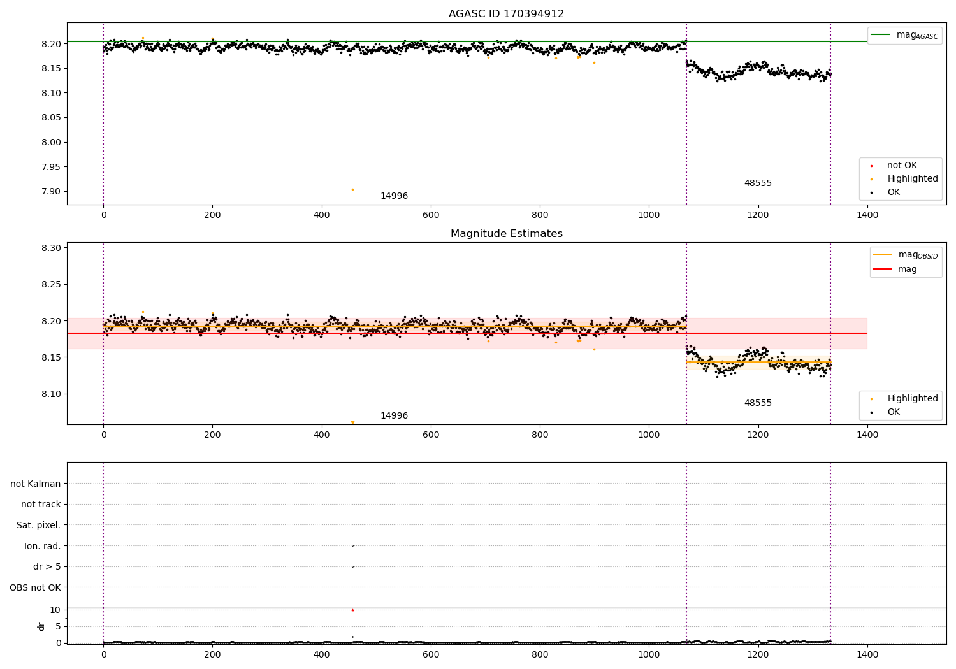The height and width of the screenshot is (669, 956).
Task: Click the 'mag AGASC' legend text
Action: (917, 35)
